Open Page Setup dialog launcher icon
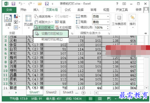 (72, 33)
